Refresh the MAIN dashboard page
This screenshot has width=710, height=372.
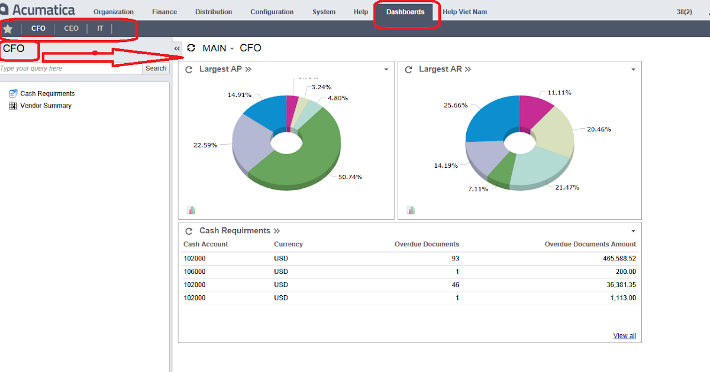(191, 48)
